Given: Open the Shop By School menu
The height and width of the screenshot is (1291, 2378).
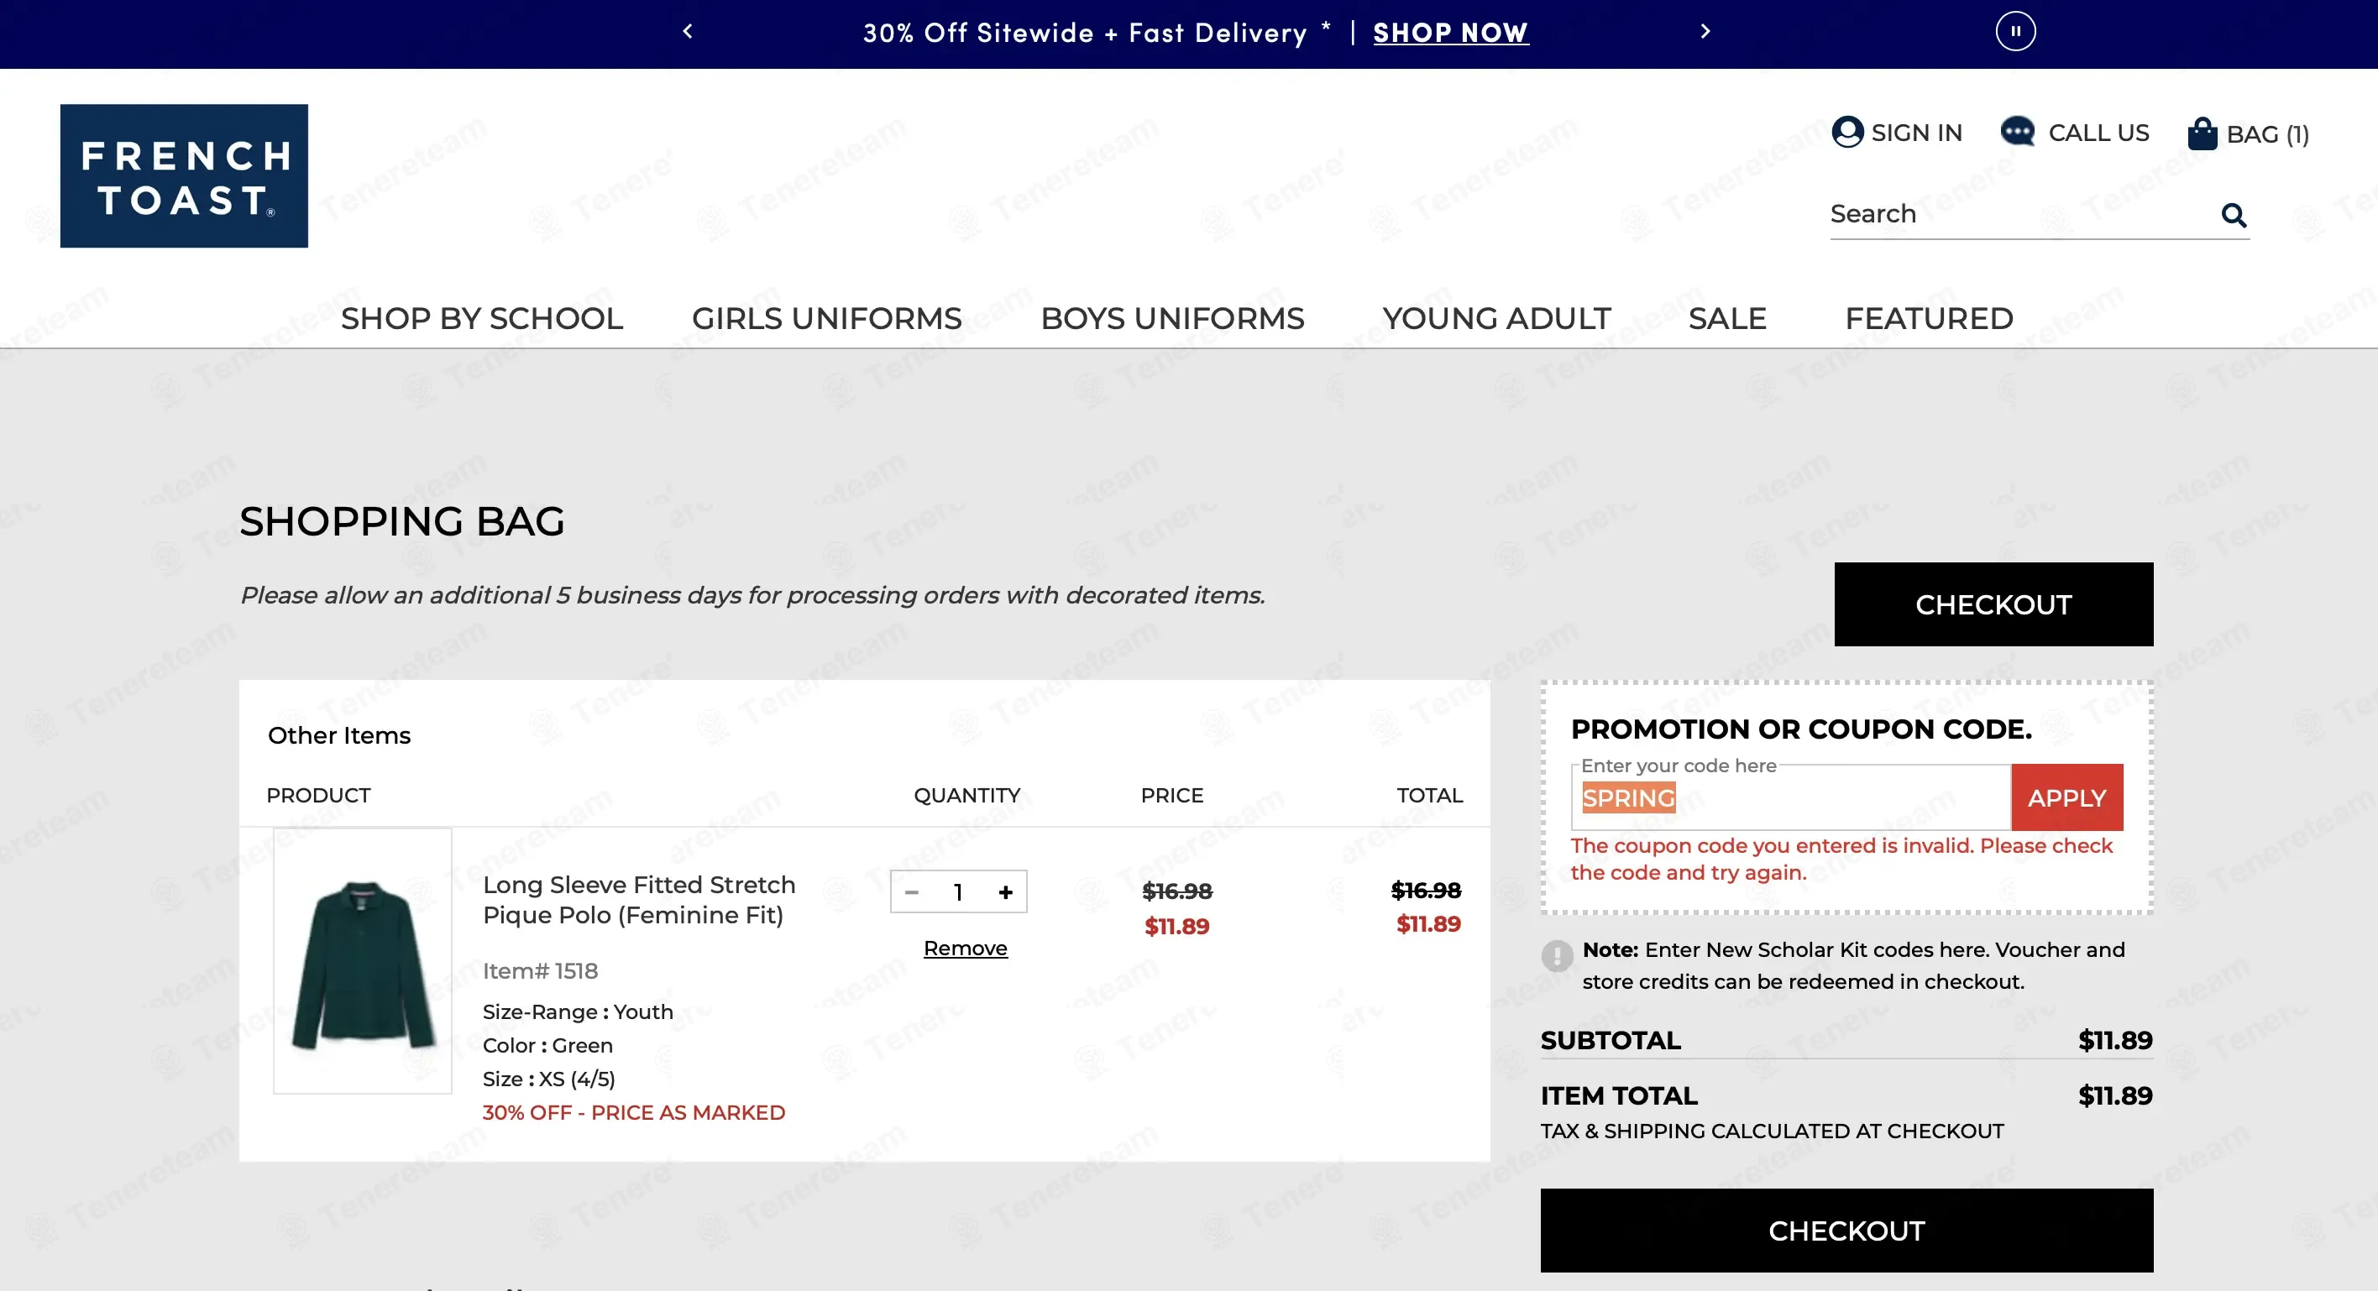Looking at the screenshot, I should [482, 318].
